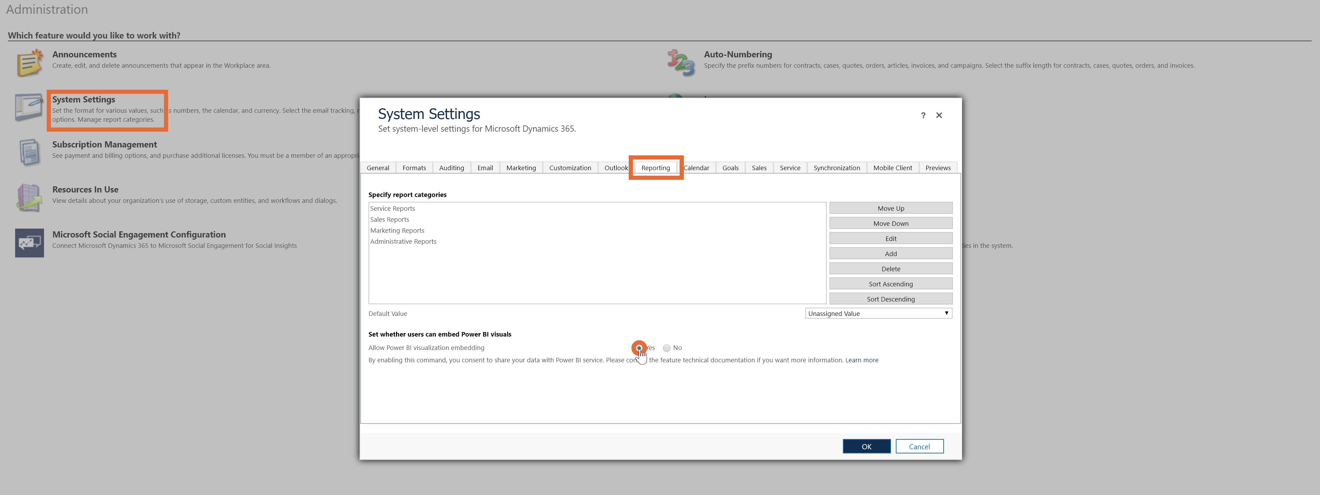Click Move Up for report categories
This screenshot has height=495, width=1320.
coord(891,208)
